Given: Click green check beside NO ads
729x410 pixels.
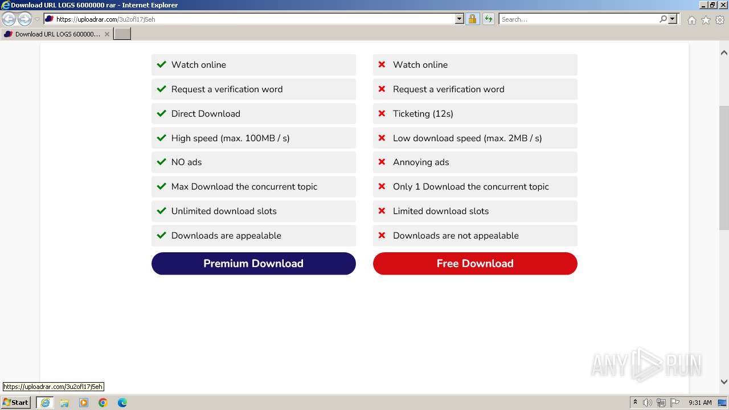Looking at the screenshot, I should [x=161, y=162].
